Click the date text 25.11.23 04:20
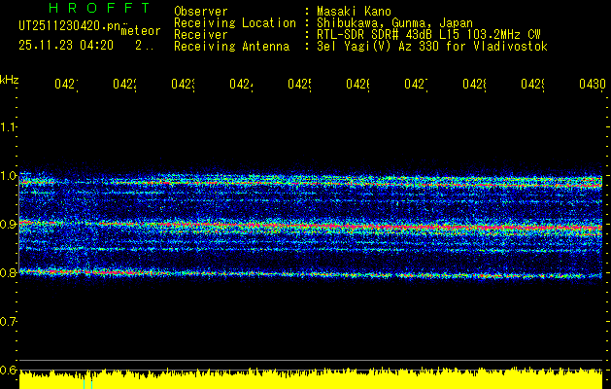Screen dimensions: 611x389 pyautogui.click(x=66, y=46)
